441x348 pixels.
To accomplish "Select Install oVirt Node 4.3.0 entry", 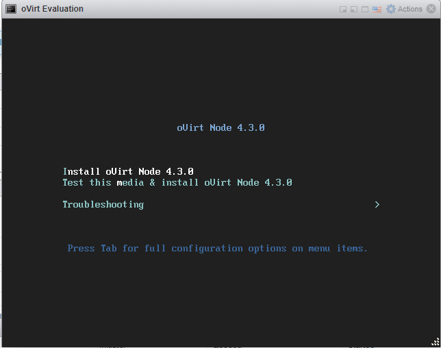I will point(128,171).
